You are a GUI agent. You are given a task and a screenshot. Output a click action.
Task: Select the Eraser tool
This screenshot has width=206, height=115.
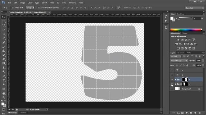4,59
